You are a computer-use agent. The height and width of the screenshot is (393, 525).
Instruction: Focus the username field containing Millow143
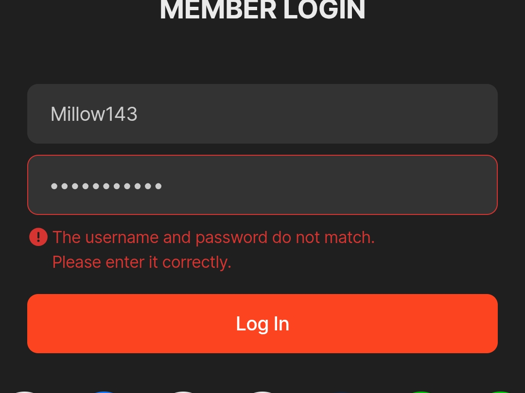[x=262, y=114]
